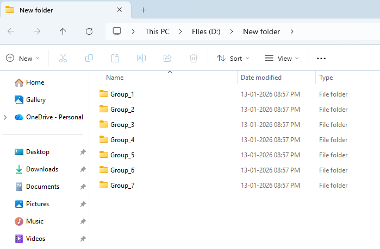Click the pin icon next to Documents
This screenshot has width=380, height=249.
click(x=83, y=187)
